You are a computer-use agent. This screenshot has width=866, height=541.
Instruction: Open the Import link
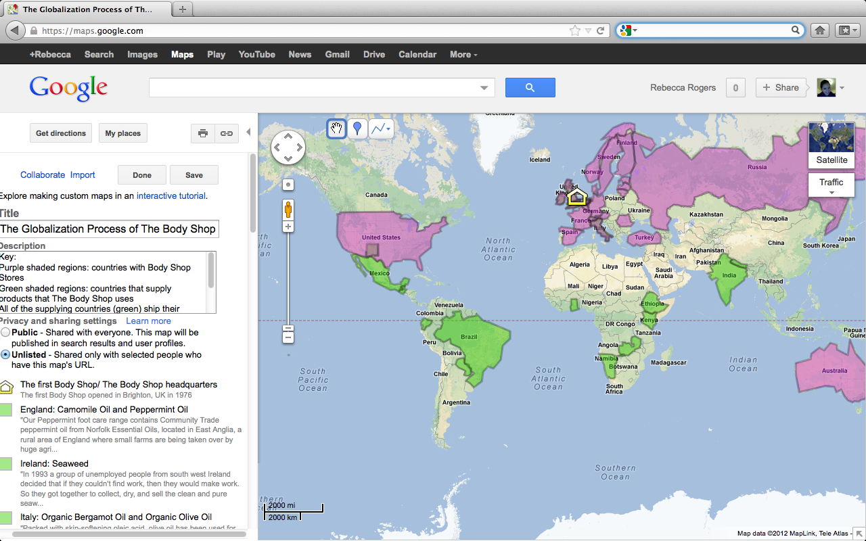pyautogui.click(x=83, y=174)
